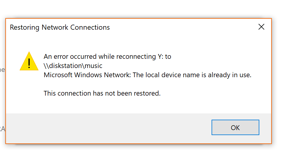Click "This connection has not been restored" text
Screen dimensions: 289x163
102,93
